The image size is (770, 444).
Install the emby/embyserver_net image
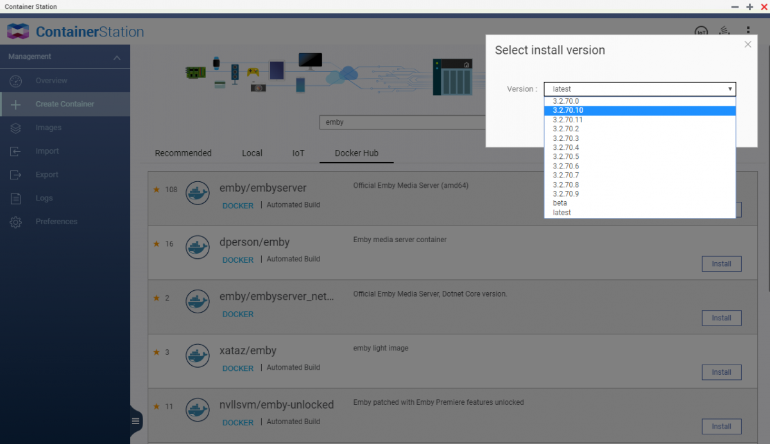point(721,318)
